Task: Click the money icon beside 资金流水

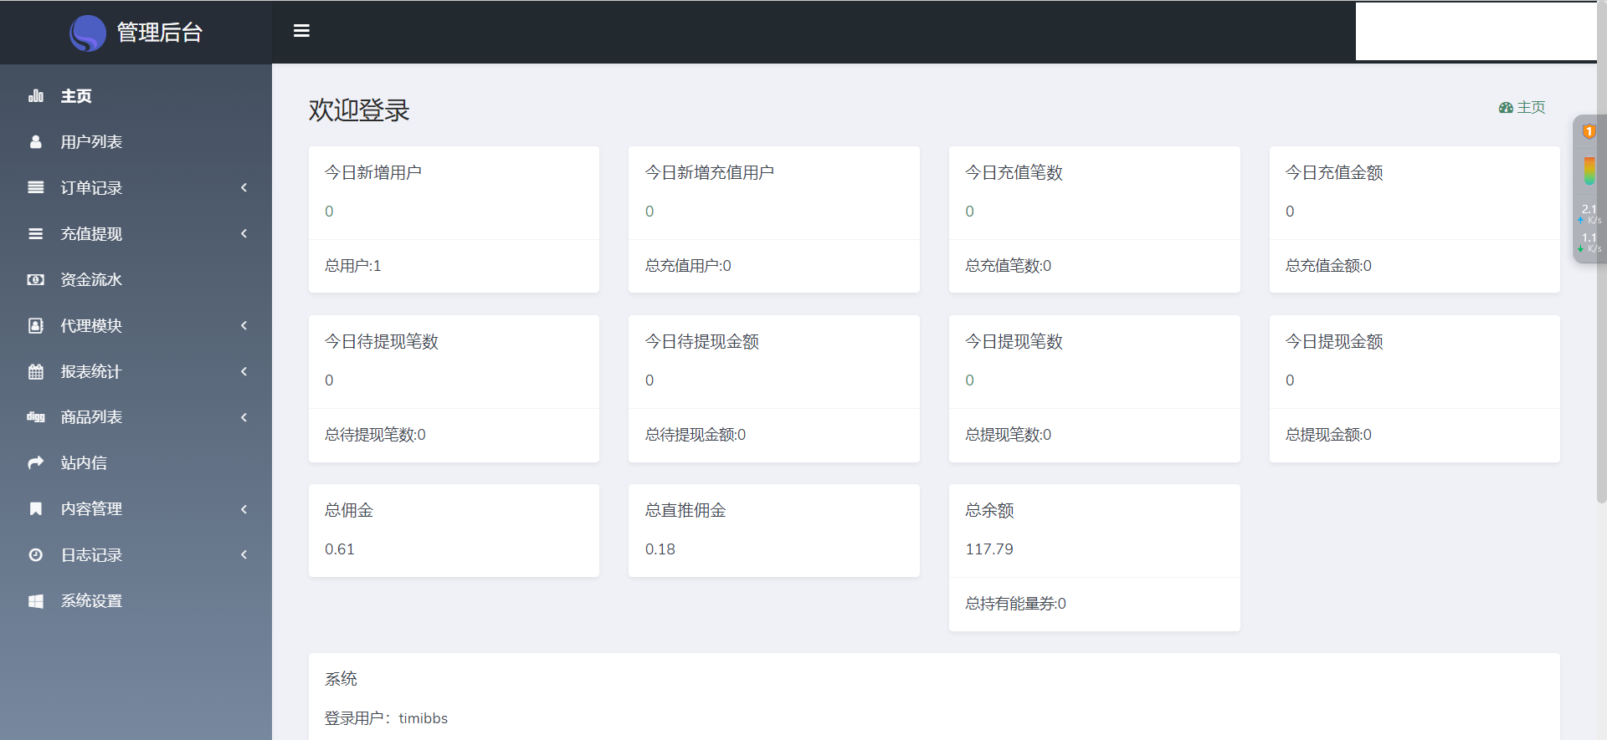Action: coord(36,280)
